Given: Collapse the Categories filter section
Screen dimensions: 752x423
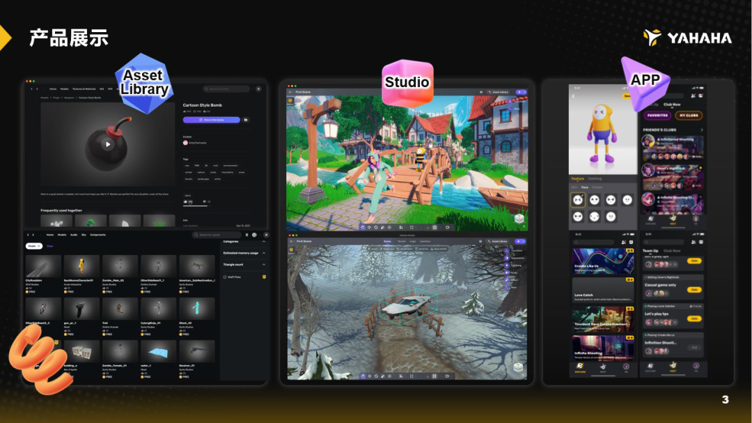Looking at the screenshot, I should [264, 242].
